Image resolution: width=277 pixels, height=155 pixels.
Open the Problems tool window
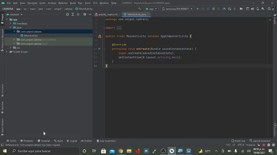pyautogui.click(x=27, y=141)
